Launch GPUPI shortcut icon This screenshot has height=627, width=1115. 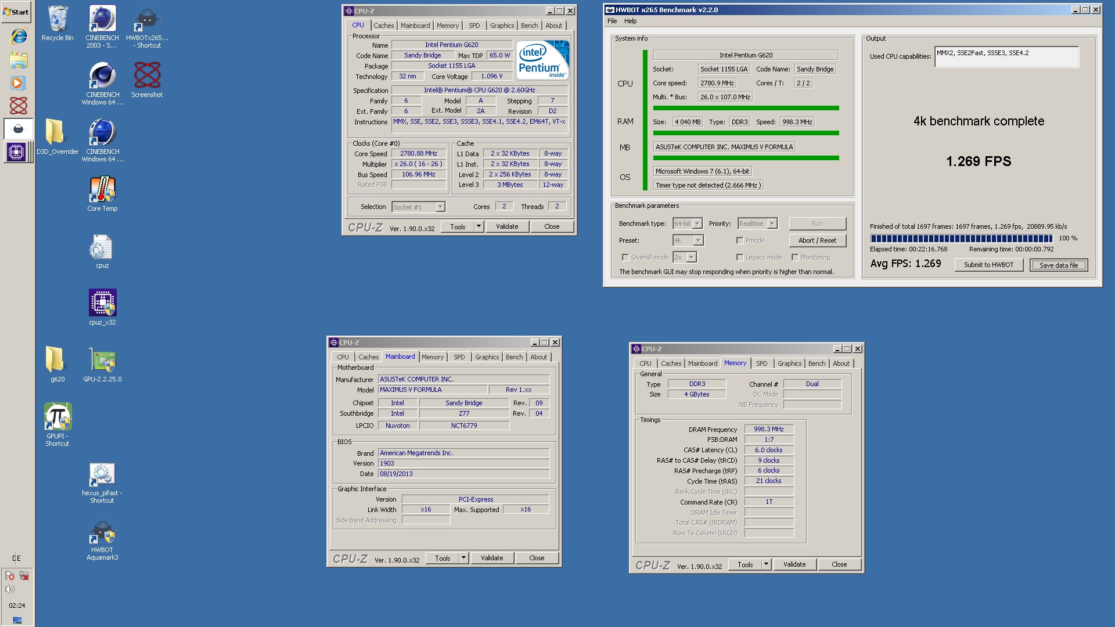coord(57,424)
